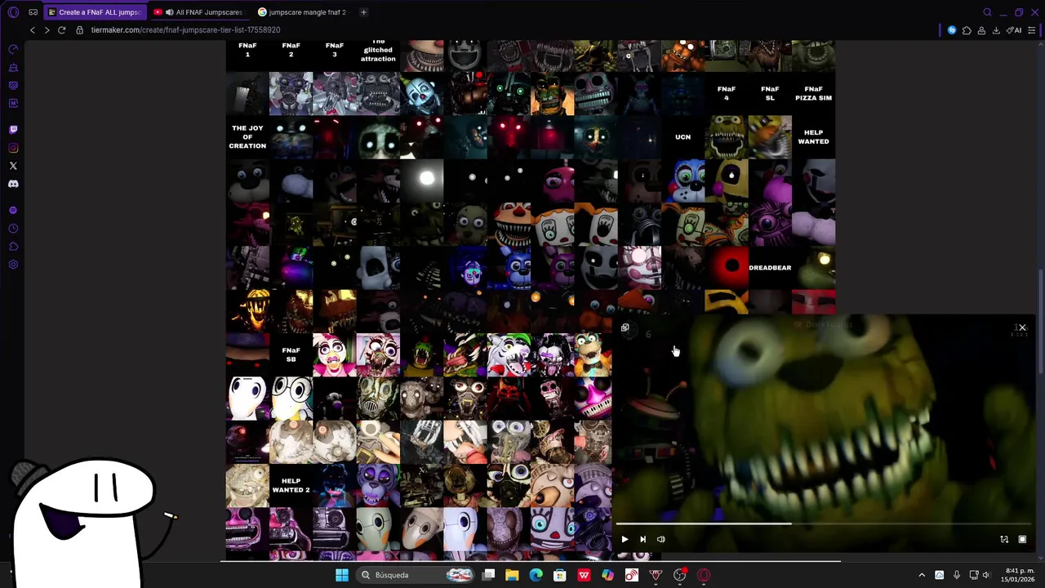Show hidden system tray icons chevron
Screen dimensions: 1045x588
coord(922,575)
